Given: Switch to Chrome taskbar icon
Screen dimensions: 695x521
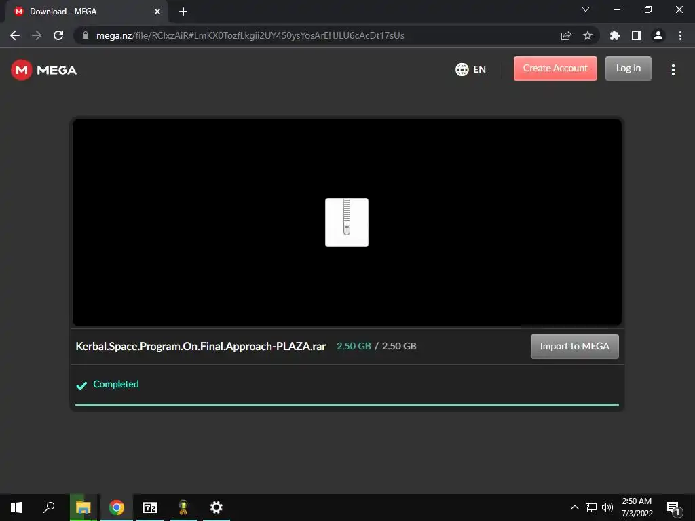Looking at the screenshot, I should coord(117,507).
